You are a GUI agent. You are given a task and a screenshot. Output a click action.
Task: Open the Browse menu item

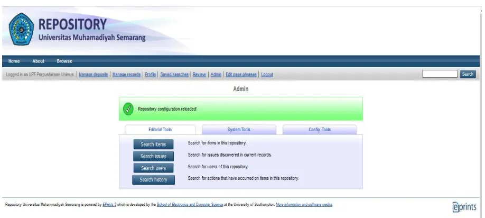pyautogui.click(x=64, y=61)
